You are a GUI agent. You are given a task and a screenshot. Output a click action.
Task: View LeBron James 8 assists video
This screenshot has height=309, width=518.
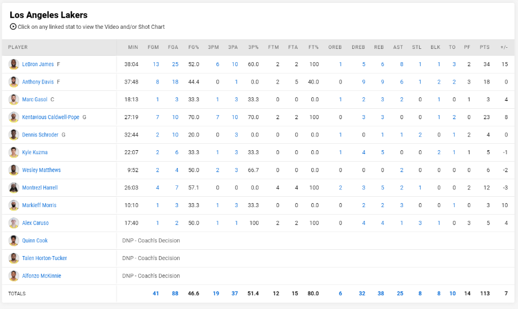click(x=402, y=64)
